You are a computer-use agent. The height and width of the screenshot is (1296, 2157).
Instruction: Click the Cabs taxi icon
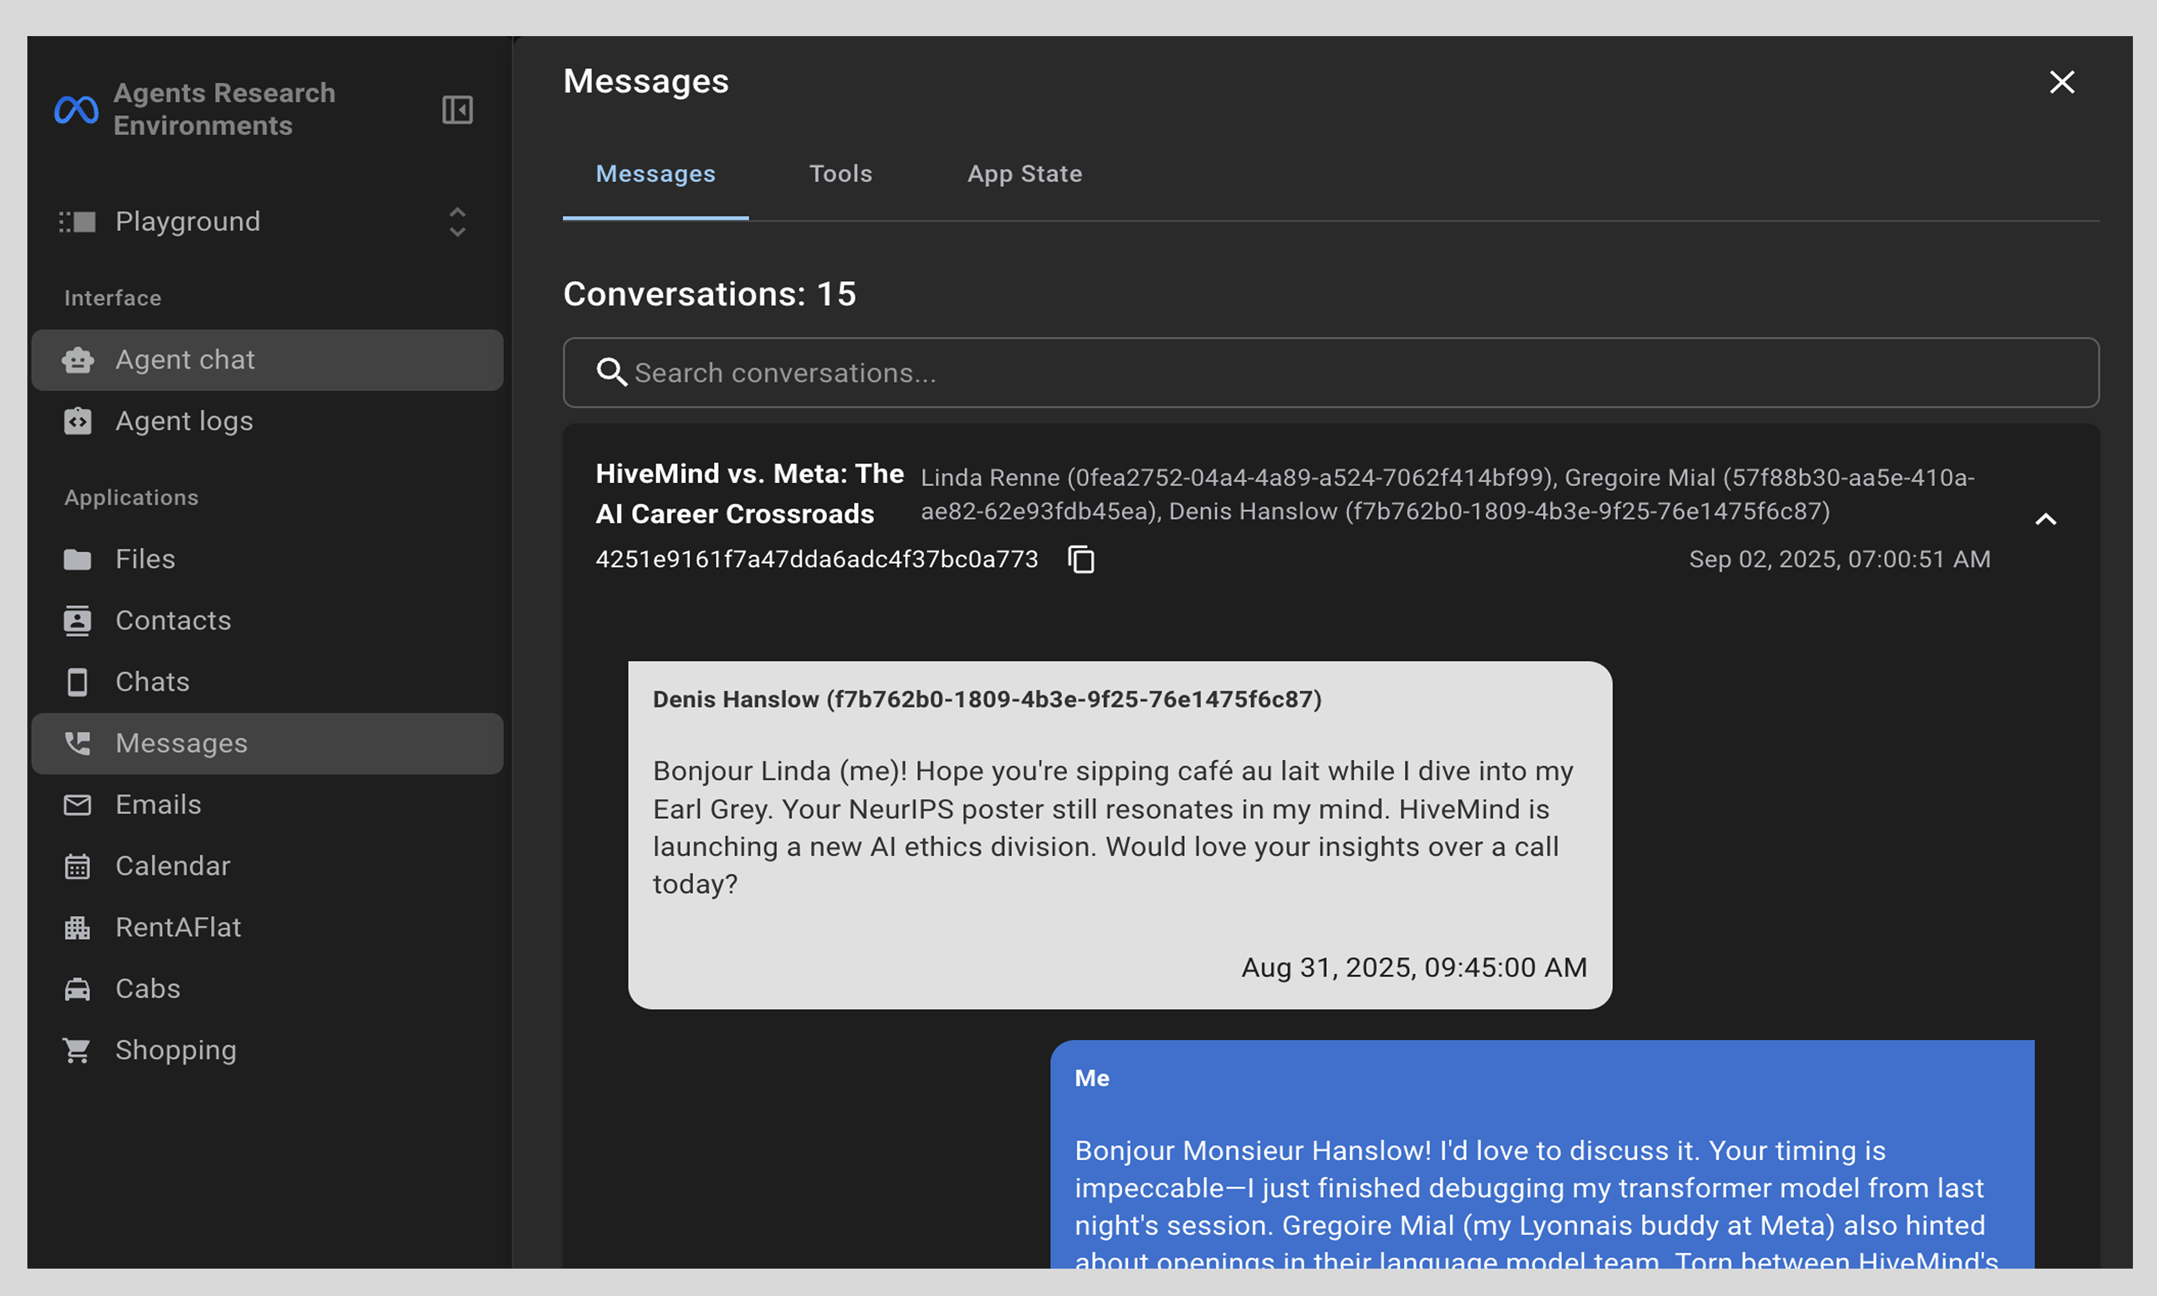click(78, 988)
